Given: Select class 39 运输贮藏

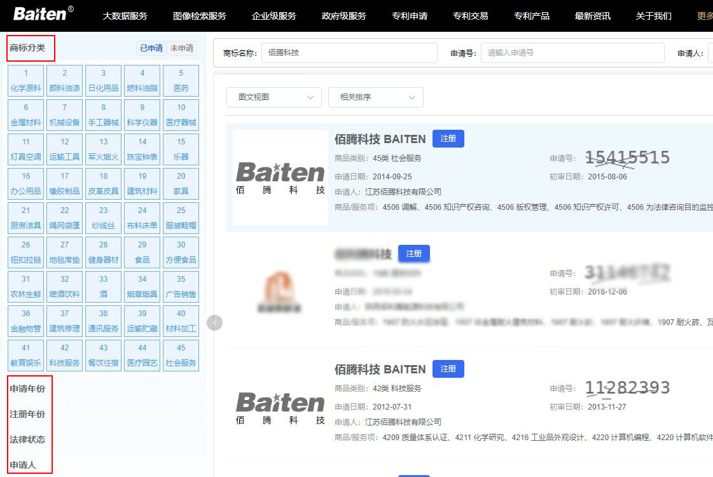Looking at the screenshot, I should tap(142, 321).
